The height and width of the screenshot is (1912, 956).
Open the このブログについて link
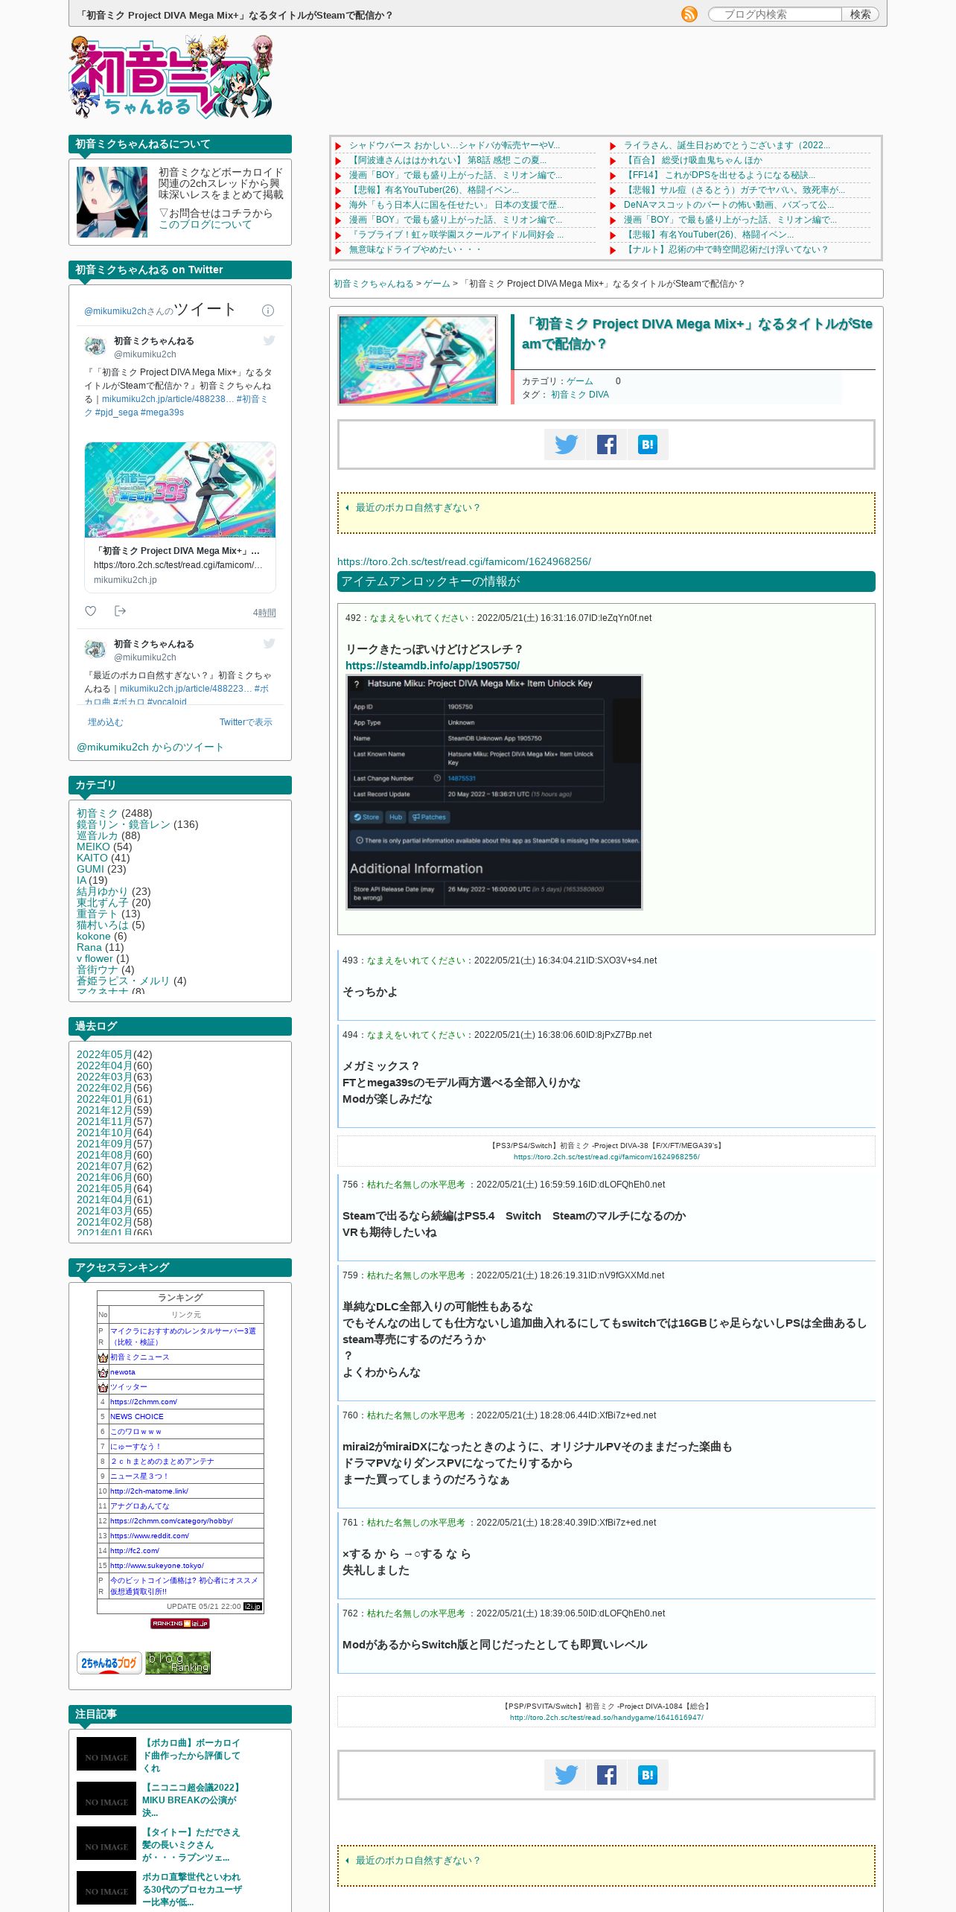point(205,225)
